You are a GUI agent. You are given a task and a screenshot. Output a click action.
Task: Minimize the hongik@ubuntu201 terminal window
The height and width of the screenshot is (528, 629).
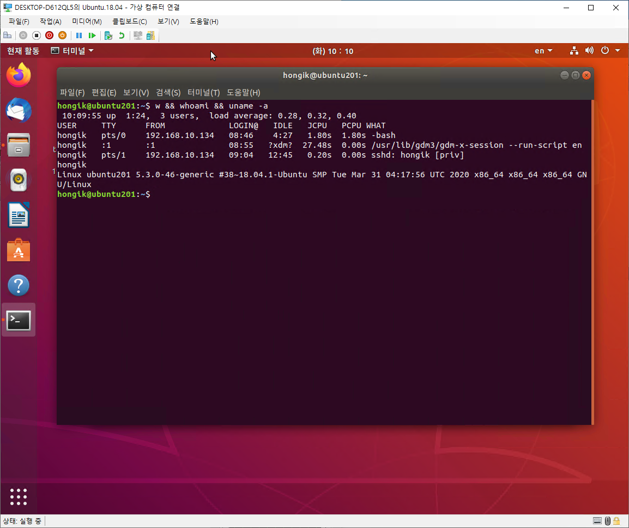pyautogui.click(x=565, y=75)
